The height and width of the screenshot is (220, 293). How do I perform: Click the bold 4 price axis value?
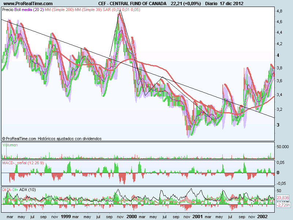click(278, 55)
